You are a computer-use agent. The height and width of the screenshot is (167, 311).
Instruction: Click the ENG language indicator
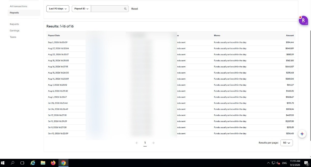click(x=285, y=163)
